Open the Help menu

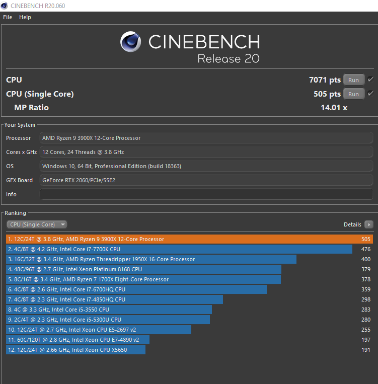coord(25,17)
